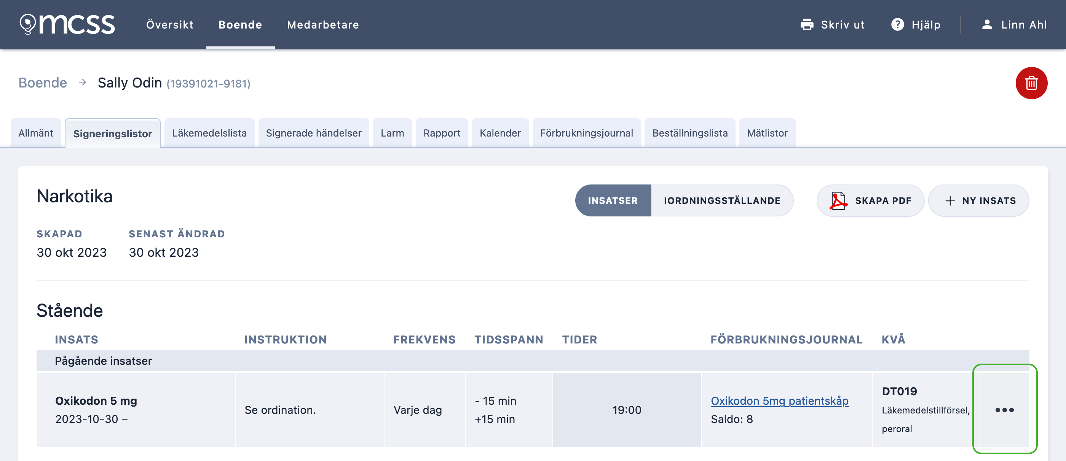Click the plus icon in Ny insats
The width and height of the screenshot is (1066, 461).
[x=950, y=201]
